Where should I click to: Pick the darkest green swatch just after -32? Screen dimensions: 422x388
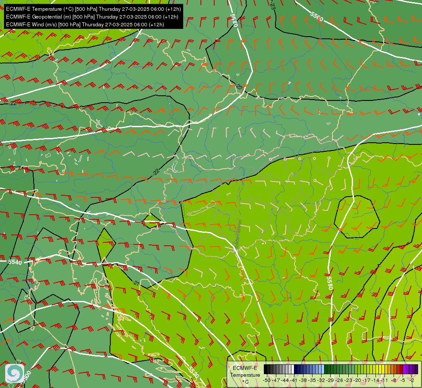click(326, 369)
